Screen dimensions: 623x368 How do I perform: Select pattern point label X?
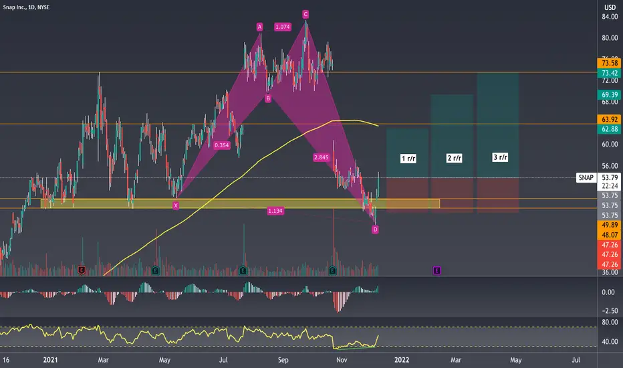[176, 205]
